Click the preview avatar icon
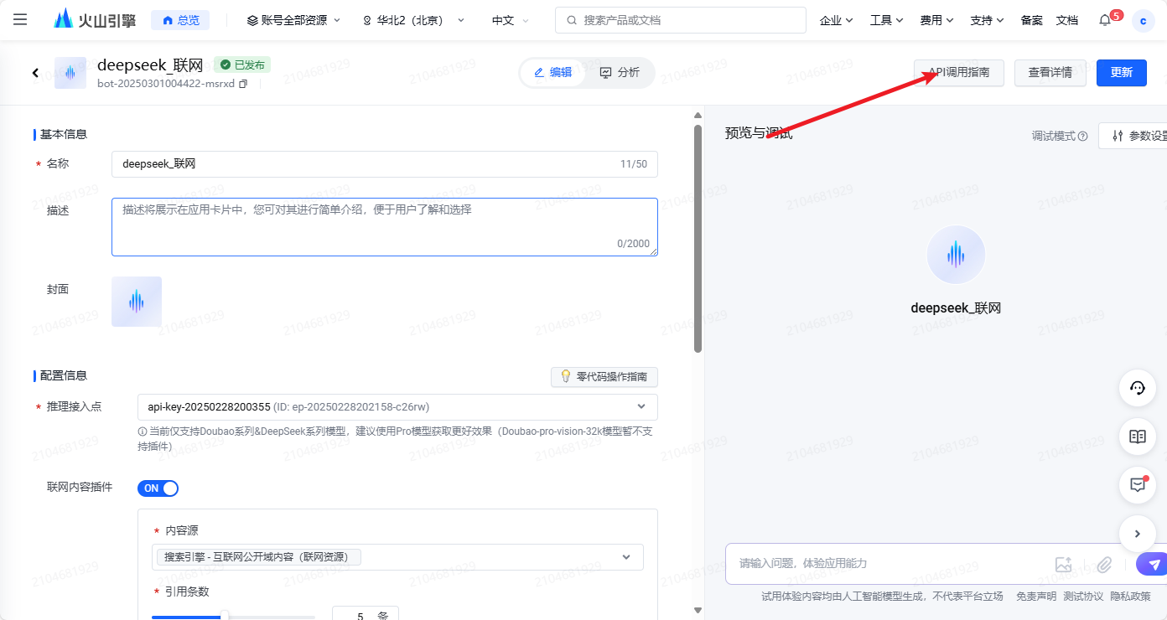 [x=956, y=255]
